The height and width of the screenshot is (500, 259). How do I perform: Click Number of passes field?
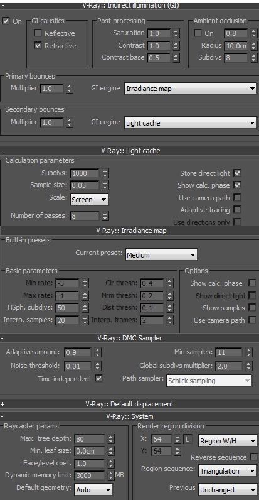(85, 216)
